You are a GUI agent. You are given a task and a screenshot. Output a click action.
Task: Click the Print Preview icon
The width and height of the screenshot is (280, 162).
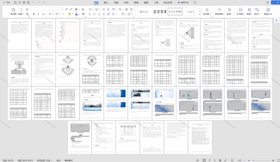pyautogui.click(x=28, y=2)
